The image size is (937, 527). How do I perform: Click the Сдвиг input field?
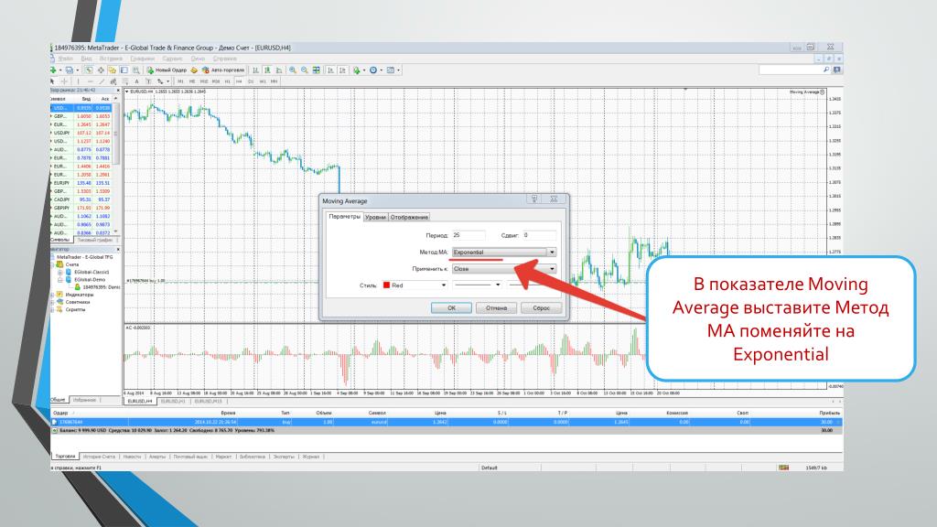[x=540, y=235]
